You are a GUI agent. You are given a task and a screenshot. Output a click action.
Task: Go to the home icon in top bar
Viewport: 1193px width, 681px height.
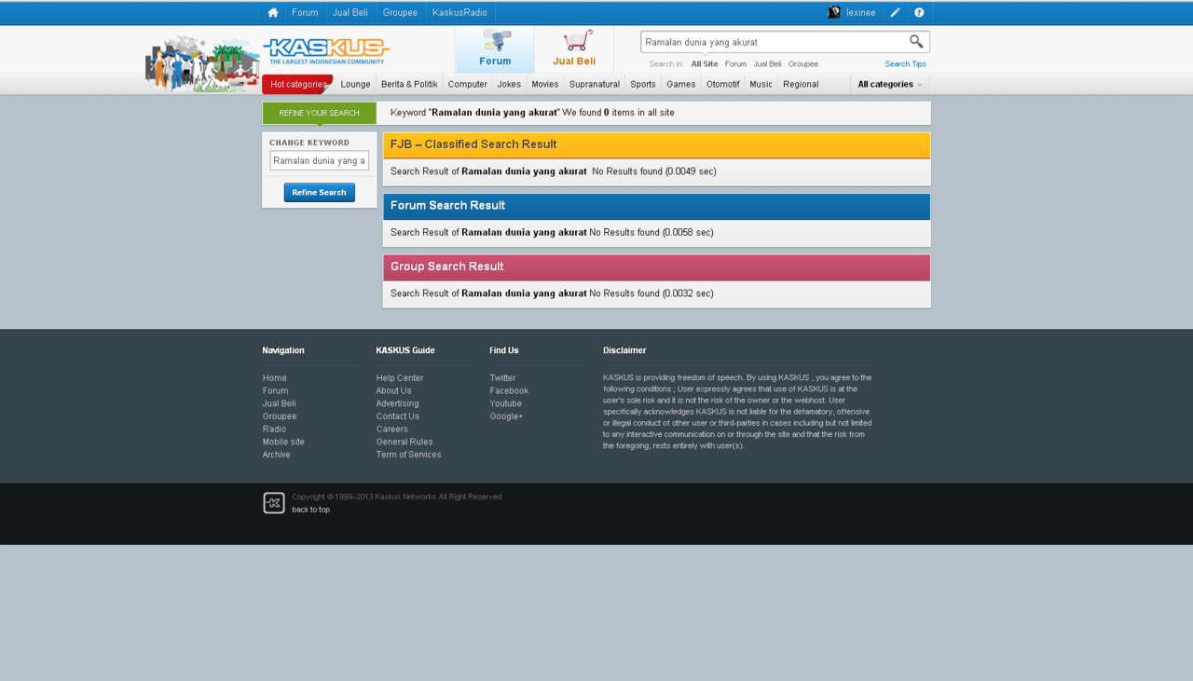(273, 13)
